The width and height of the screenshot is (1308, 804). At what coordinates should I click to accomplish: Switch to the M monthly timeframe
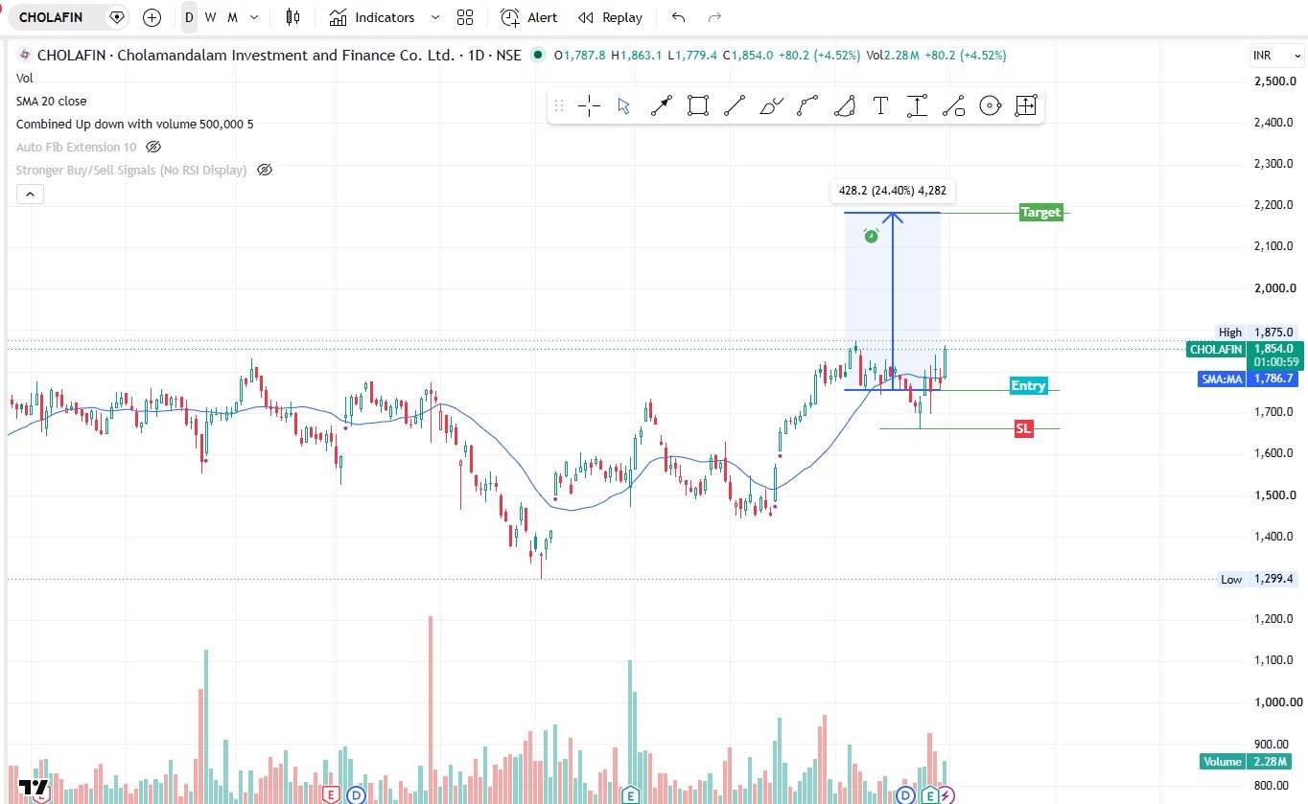point(232,17)
